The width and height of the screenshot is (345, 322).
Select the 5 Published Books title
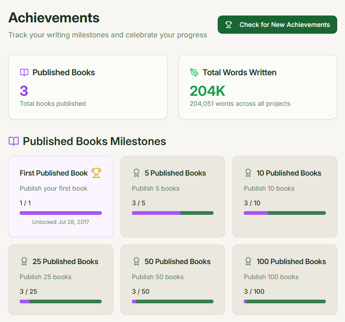coord(175,173)
